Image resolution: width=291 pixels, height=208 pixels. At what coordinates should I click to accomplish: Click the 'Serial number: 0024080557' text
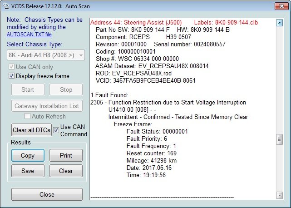(190, 44)
